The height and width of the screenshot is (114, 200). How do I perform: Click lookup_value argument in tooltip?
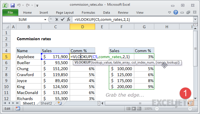coord(101,62)
